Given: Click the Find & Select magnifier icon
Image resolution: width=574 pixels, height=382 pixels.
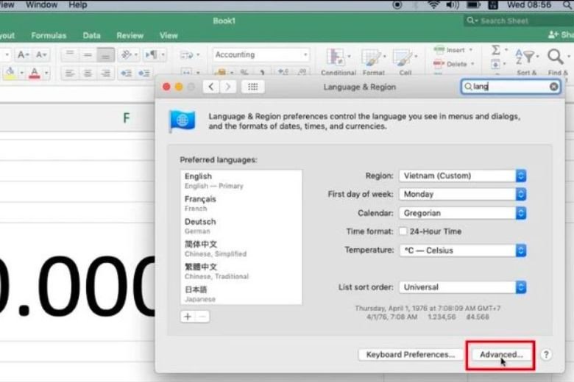Looking at the screenshot, I should click(x=556, y=57).
